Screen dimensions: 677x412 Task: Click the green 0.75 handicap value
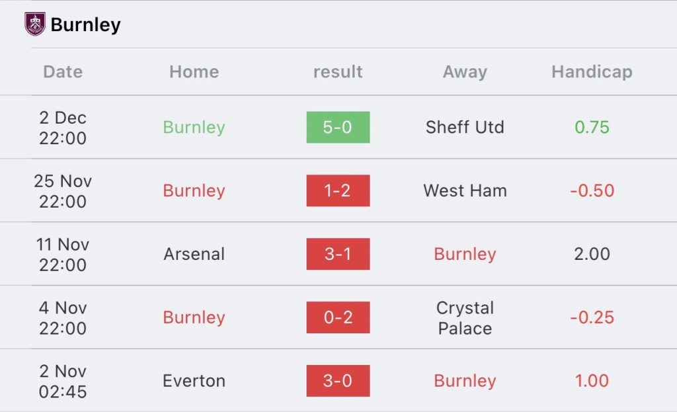tap(592, 127)
